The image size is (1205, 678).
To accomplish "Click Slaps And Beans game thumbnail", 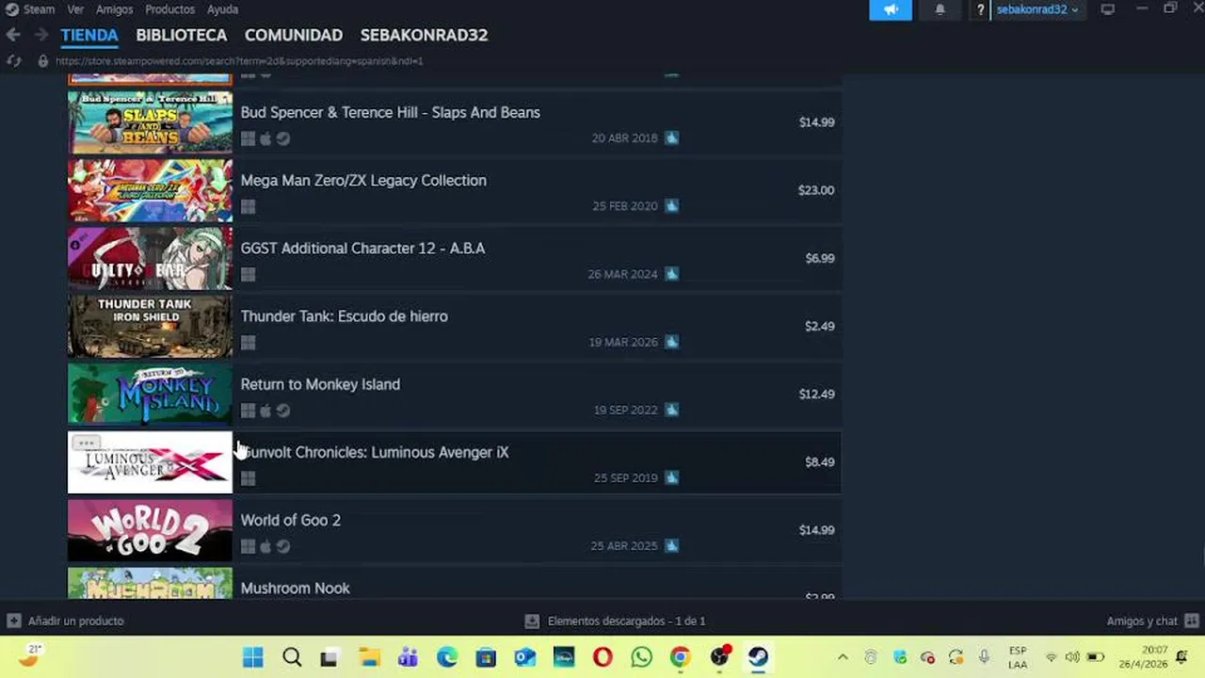I will 150,122.
